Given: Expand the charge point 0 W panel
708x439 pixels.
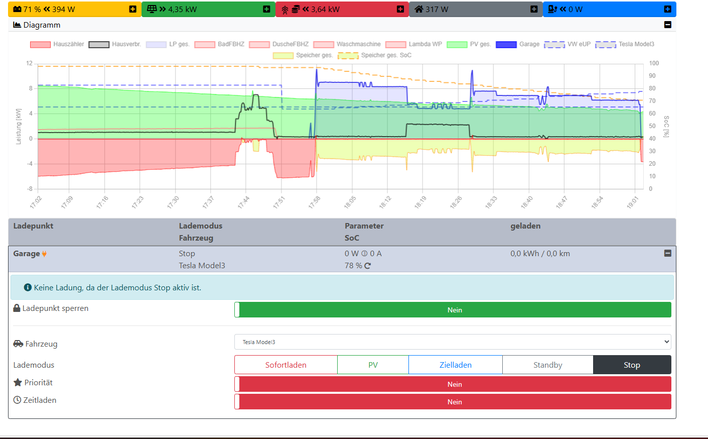Looking at the screenshot, I should pyautogui.click(x=667, y=9).
